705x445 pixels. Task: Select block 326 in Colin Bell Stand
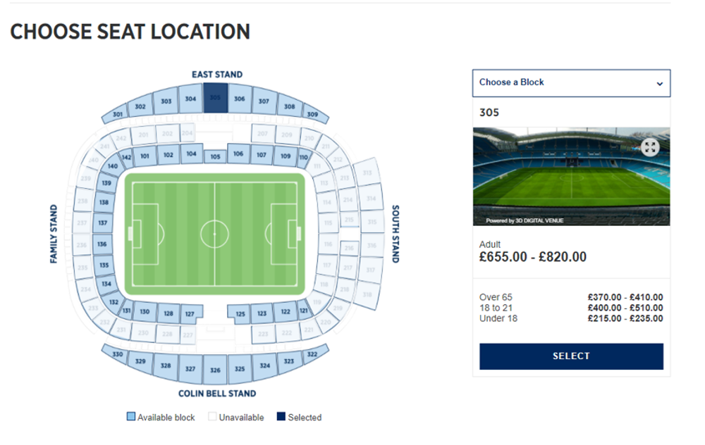pyautogui.click(x=215, y=370)
